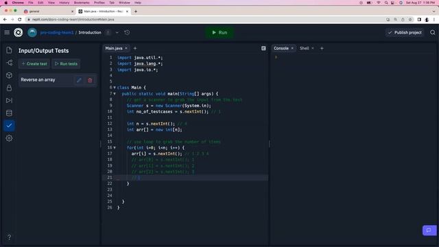439x247 pixels.
Task: Go back in browser history
Action: coord(5,19)
